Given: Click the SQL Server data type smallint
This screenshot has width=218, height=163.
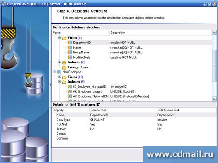Looking at the screenshot, I should click(162, 120).
